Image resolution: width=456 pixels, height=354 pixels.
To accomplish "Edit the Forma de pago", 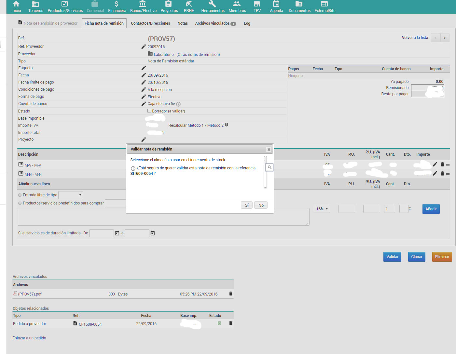I will tap(144, 97).
